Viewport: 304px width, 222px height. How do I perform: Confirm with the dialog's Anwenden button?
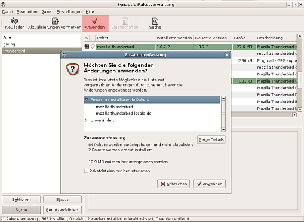(x=209, y=184)
